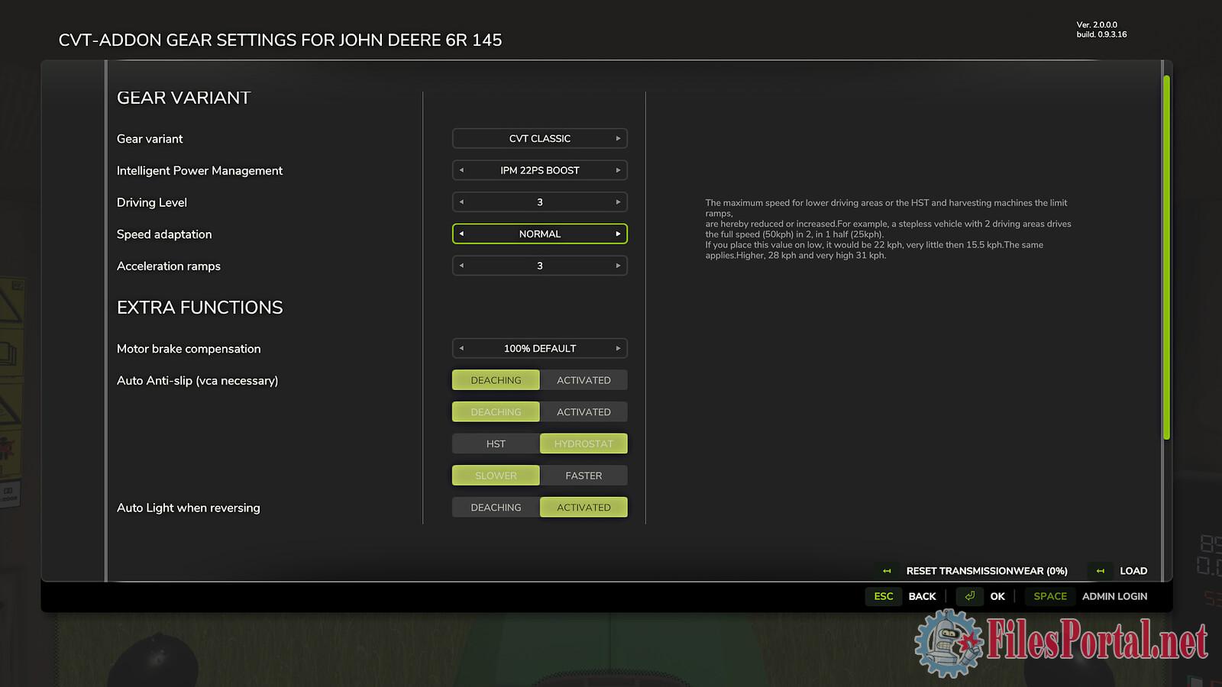Disable Auto Light when reversing
Viewport: 1222px width, 687px height.
pos(496,508)
